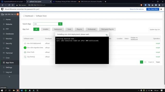Click the page vertical scrollbar
The width and height of the screenshot is (165, 92).
point(164,46)
